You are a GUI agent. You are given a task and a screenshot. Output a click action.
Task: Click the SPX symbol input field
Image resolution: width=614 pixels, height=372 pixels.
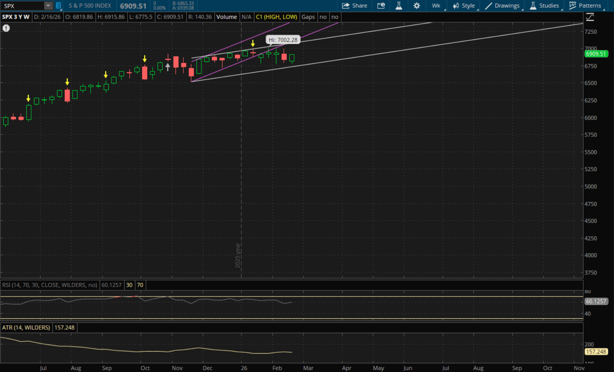(23, 6)
